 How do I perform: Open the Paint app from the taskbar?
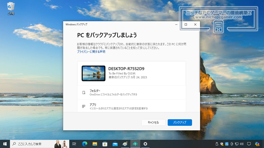coord(125,144)
